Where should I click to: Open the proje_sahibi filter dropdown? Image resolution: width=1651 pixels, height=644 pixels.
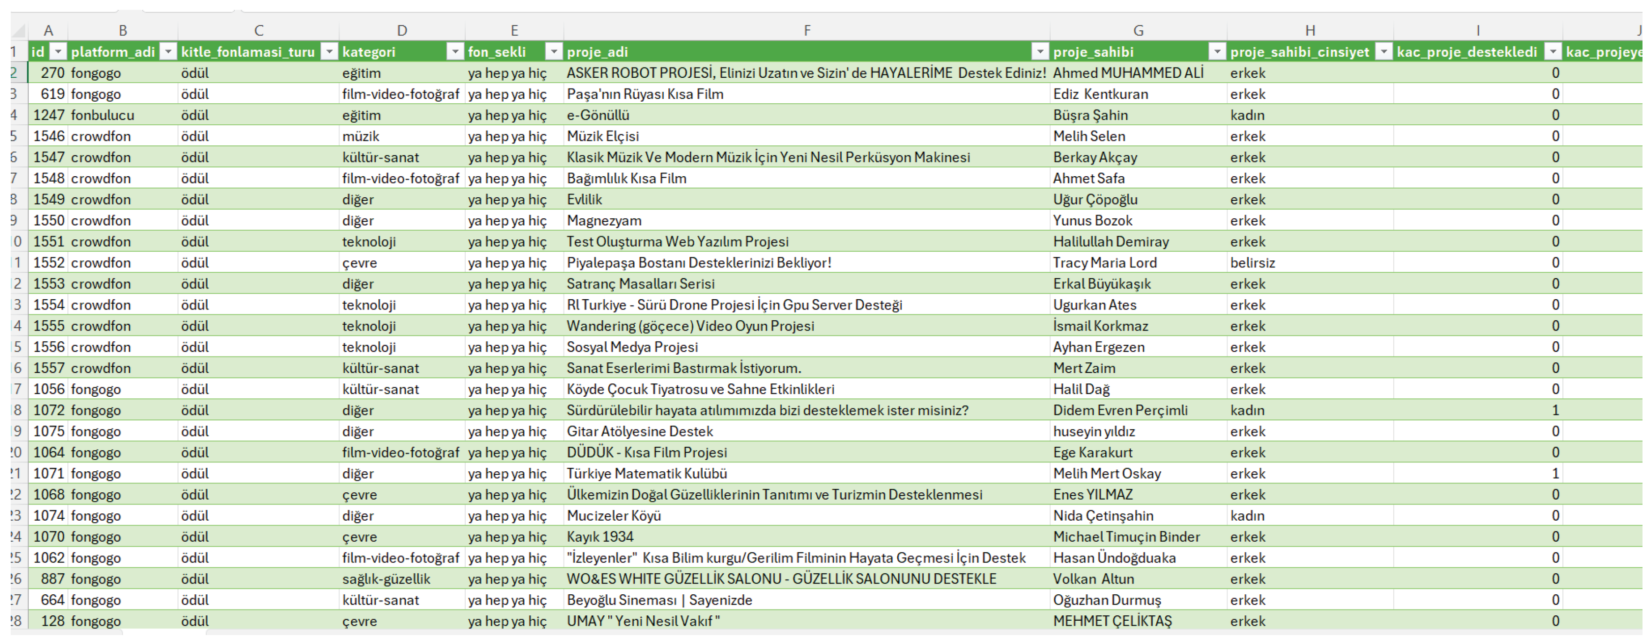1217,52
